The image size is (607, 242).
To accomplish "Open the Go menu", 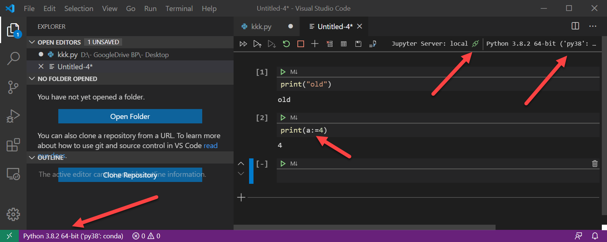I will (x=131, y=8).
